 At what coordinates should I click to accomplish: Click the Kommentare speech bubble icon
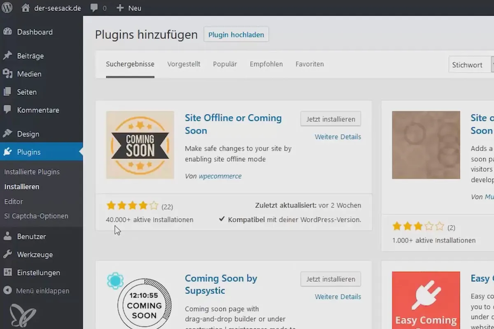coord(7,110)
